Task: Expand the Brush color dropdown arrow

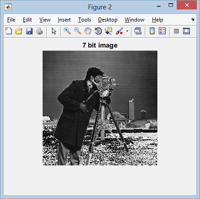Action: click(127, 31)
